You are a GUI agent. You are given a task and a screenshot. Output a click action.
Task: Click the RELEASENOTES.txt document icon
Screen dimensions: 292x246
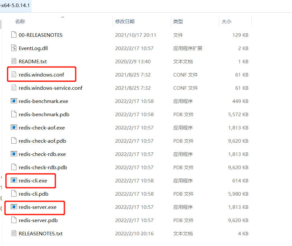(14, 233)
